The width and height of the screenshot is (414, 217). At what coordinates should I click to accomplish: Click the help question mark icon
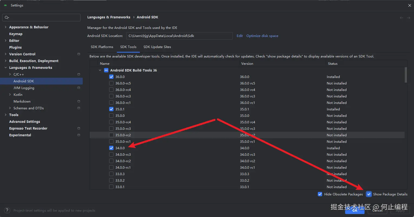tap(8, 211)
